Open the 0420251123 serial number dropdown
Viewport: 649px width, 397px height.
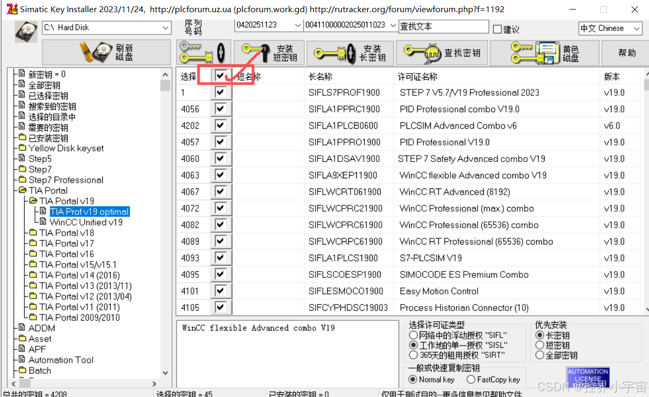[x=298, y=25]
